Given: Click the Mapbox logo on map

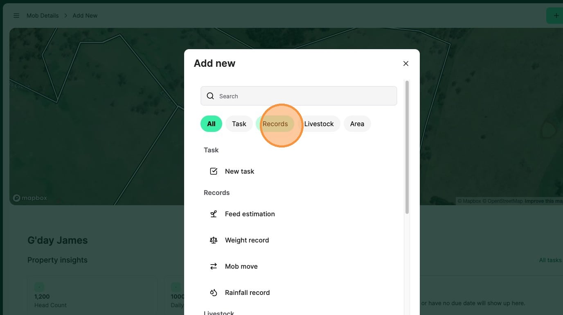Looking at the screenshot, I should pos(30,198).
